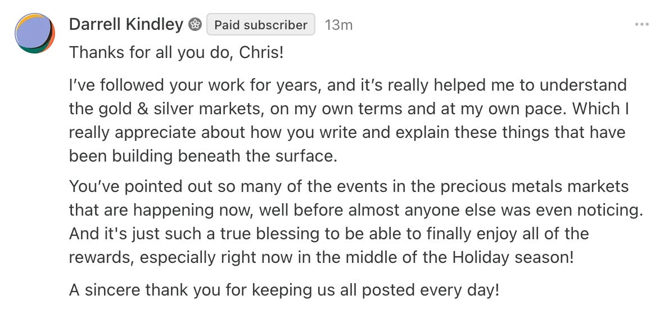Viewport: 660px width, 313px height.
Task: Open the 13m comment timestamp link
Action: (x=339, y=25)
